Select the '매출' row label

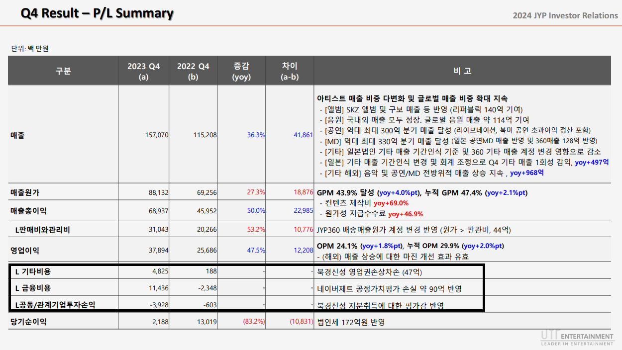[x=18, y=135]
